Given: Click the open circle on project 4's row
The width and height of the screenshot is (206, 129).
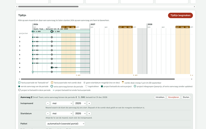Looking at the screenshot, I should (52, 46).
